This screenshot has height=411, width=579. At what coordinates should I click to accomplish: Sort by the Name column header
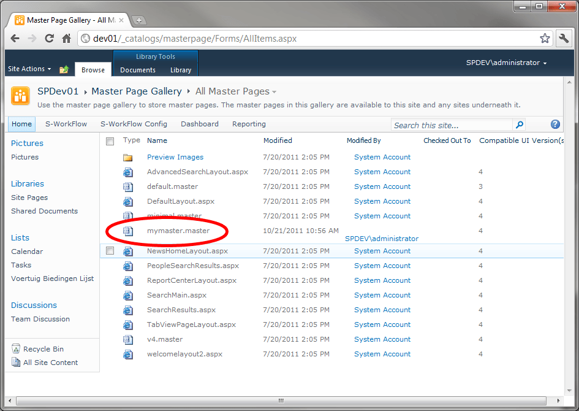157,140
